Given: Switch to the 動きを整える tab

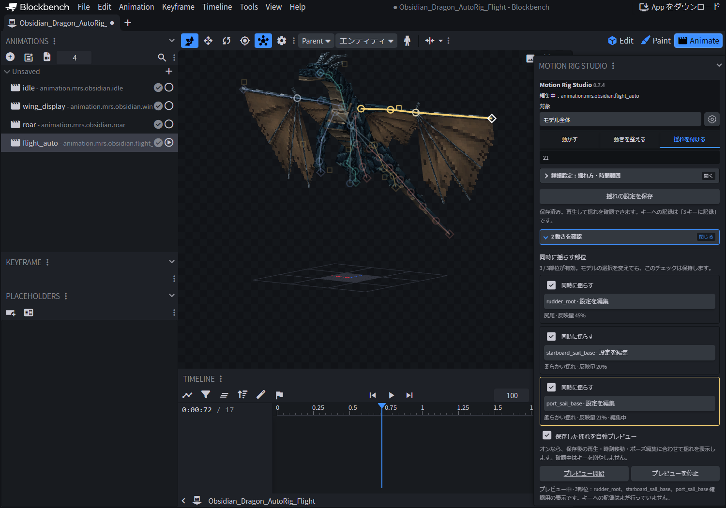Looking at the screenshot, I should (x=629, y=139).
